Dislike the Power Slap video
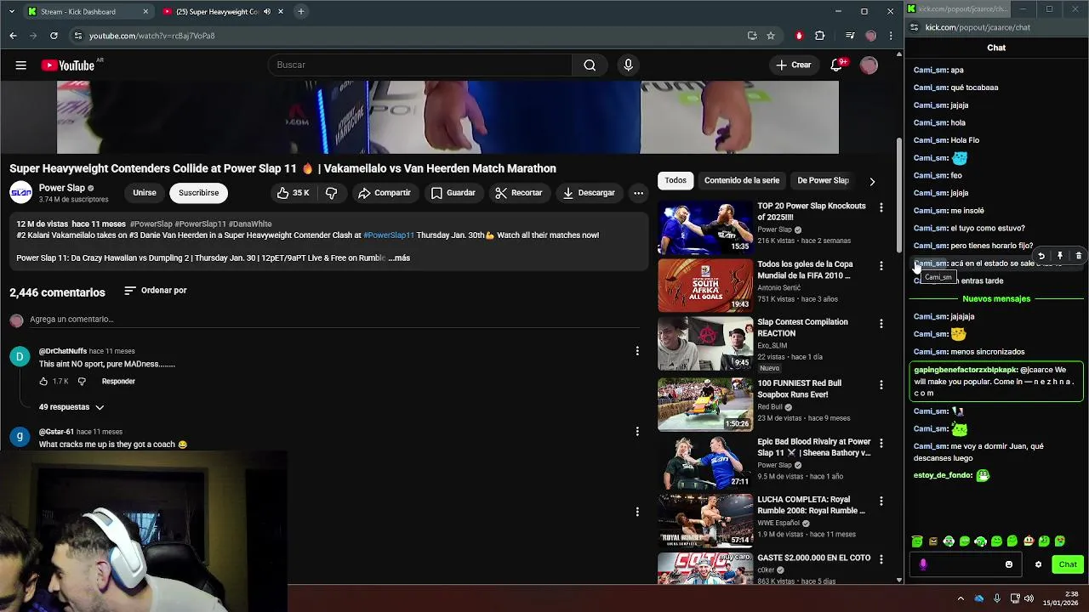The height and width of the screenshot is (612, 1089). tap(332, 193)
